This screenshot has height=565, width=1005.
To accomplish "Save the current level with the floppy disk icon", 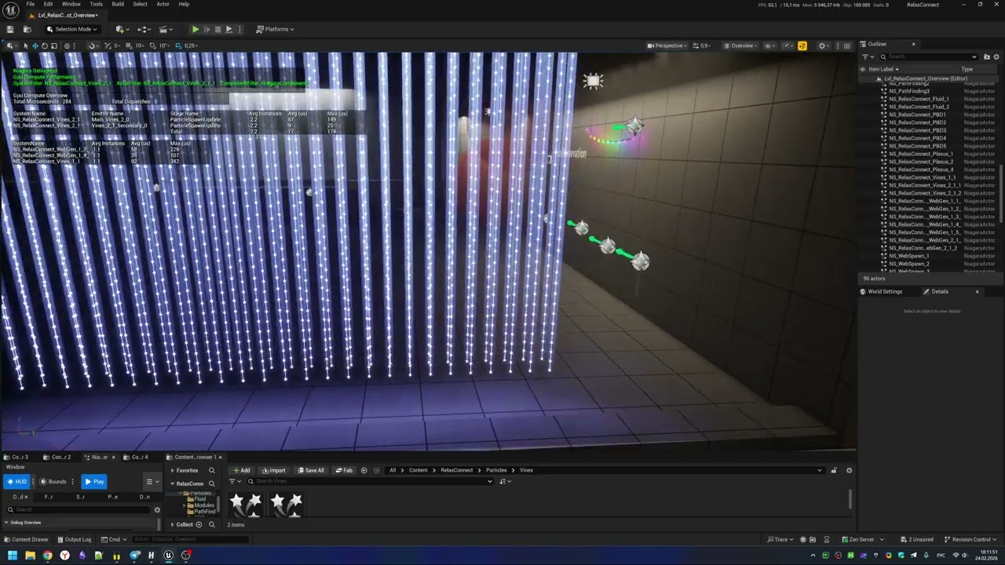I will coord(10,29).
